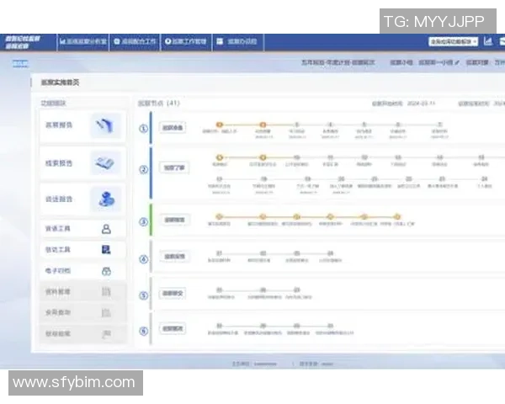Screen dimensions: 505x404
Task: Click the node count heading (41)
Action: [159, 103]
